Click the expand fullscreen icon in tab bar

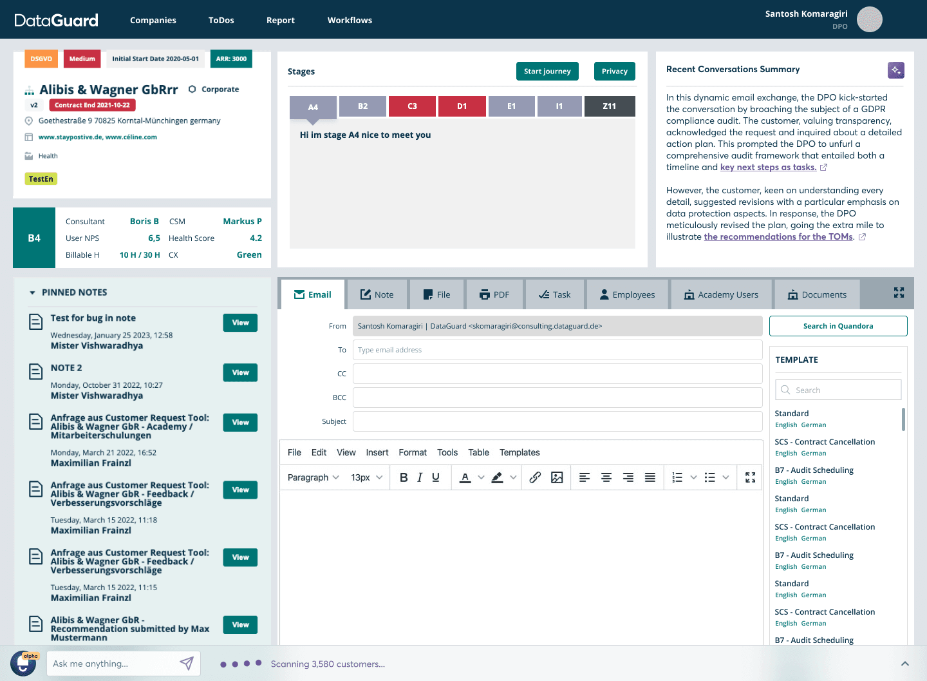(899, 293)
